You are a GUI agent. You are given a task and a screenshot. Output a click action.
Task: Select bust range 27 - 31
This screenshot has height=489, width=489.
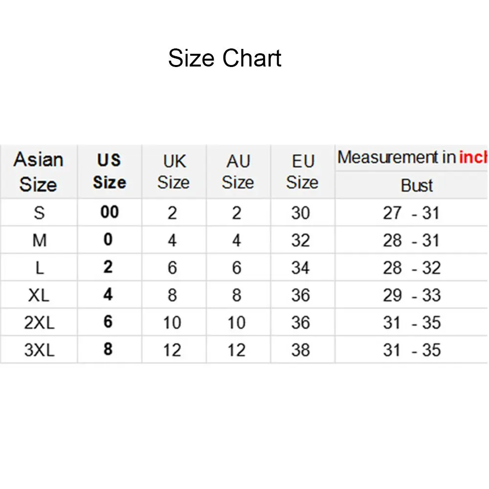(x=411, y=213)
